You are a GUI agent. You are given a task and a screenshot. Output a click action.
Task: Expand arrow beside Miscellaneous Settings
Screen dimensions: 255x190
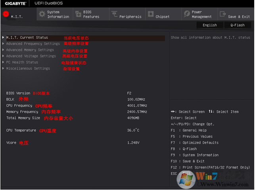(3, 68)
